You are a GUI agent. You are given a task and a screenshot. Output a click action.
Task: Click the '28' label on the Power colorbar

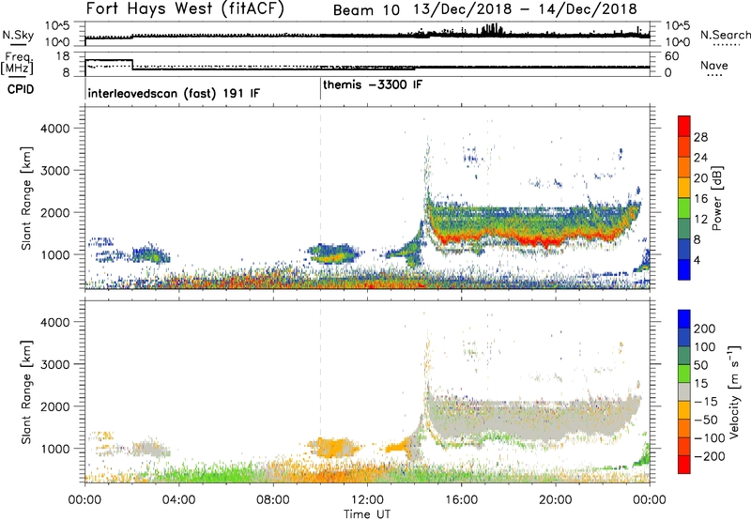(x=700, y=137)
